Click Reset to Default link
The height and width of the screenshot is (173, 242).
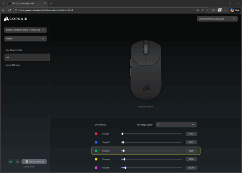point(145,106)
